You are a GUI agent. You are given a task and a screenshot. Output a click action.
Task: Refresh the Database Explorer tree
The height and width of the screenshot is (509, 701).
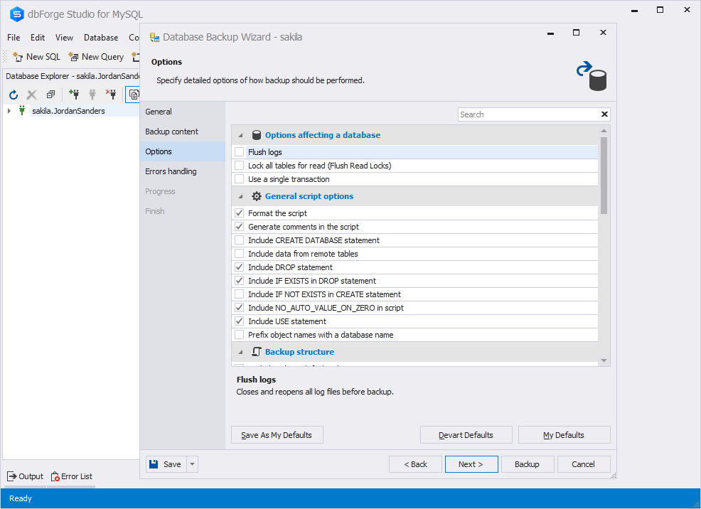pyautogui.click(x=14, y=95)
